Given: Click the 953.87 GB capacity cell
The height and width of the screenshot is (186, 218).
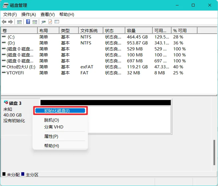Looking at the screenshot, I should coord(137,43).
